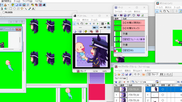Image resolution: width=182 pixels, height=102 pixels.
Task: Pick the eyedropper tool
Action: click(x=29, y=9)
